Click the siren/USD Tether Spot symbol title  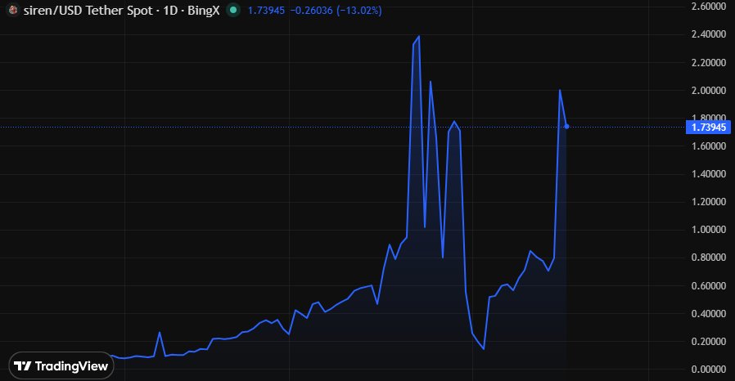[121, 11]
